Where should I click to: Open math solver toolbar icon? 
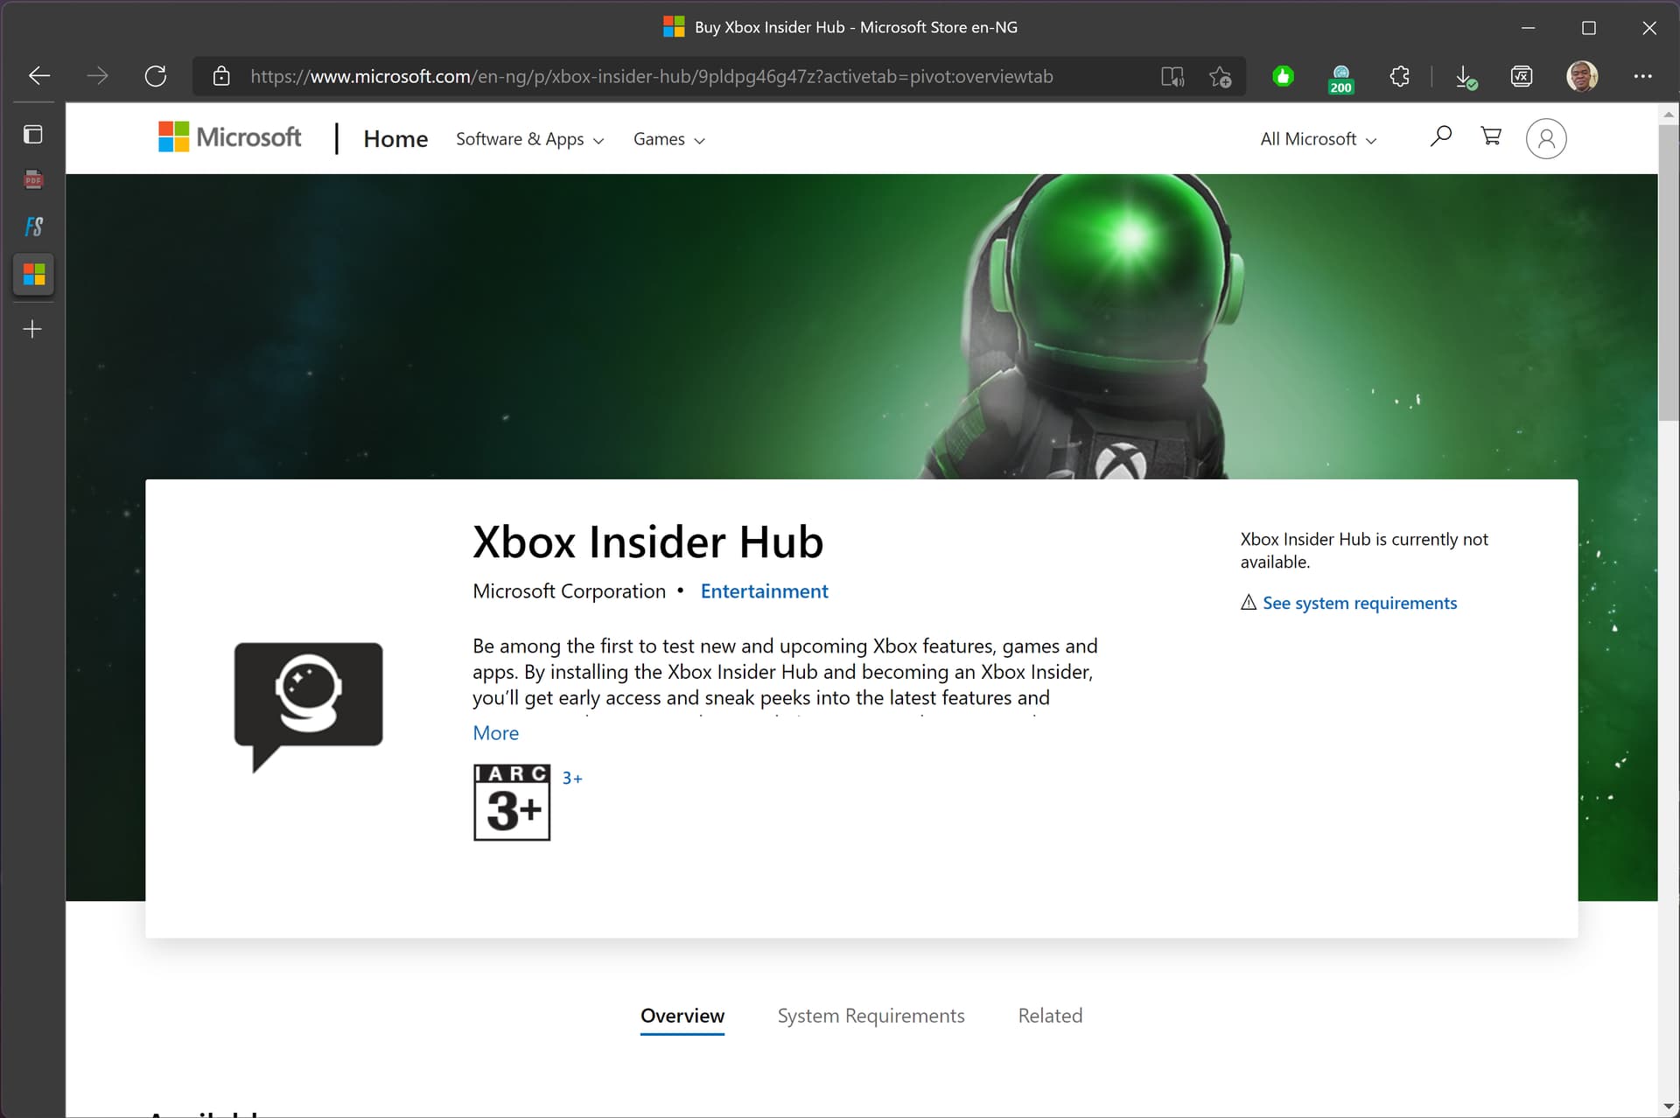coord(1522,76)
